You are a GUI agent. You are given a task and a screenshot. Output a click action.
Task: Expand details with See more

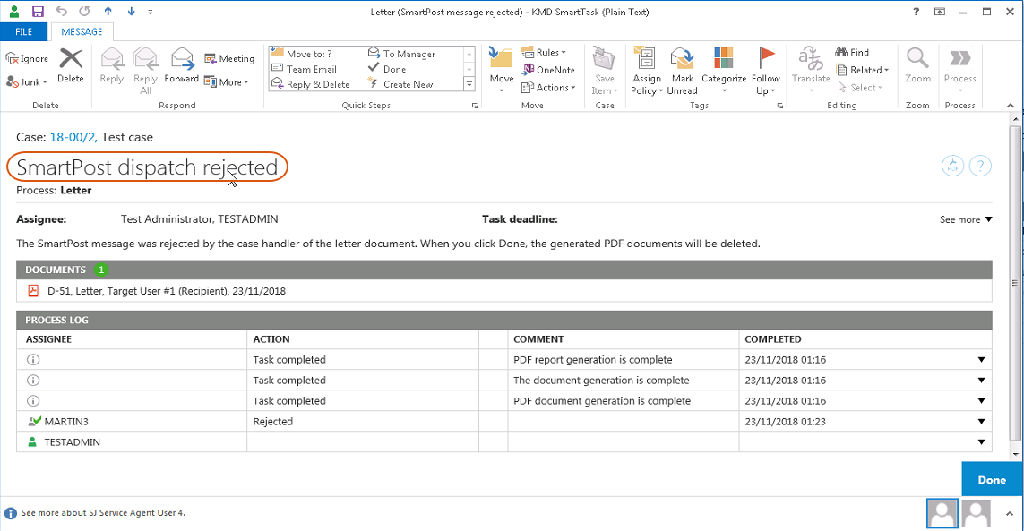tap(966, 219)
